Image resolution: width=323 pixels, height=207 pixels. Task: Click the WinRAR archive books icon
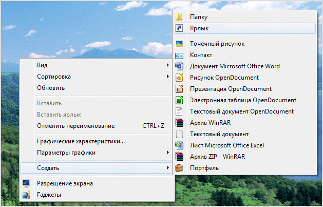pyautogui.click(x=179, y=123)
